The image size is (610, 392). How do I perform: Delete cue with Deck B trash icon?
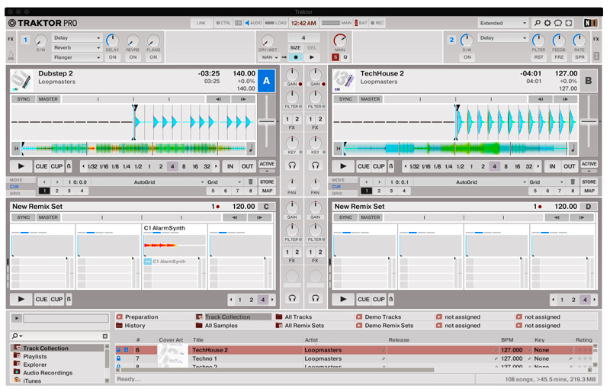[573, 182]
